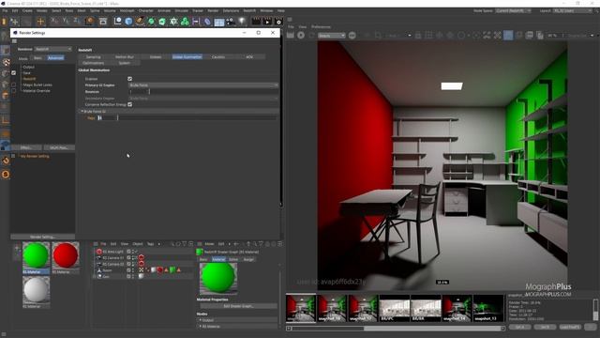Open the Primary GI Engine dropdown
This screenshot has height=338, width=600.
coord(203,85)
